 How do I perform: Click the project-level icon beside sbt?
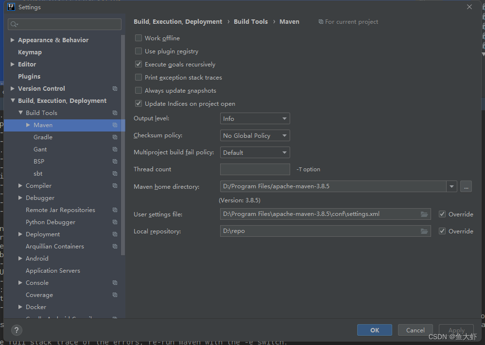point(115,174)
